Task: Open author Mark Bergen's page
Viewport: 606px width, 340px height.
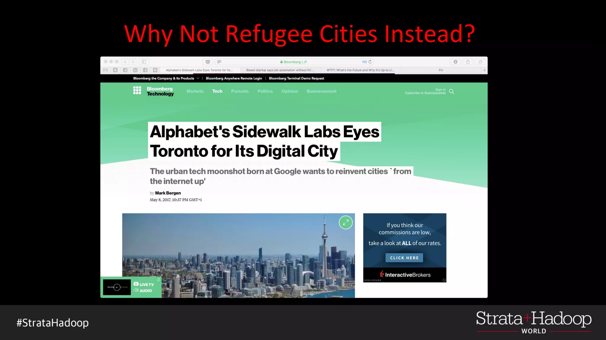Action: click(168, 193)
